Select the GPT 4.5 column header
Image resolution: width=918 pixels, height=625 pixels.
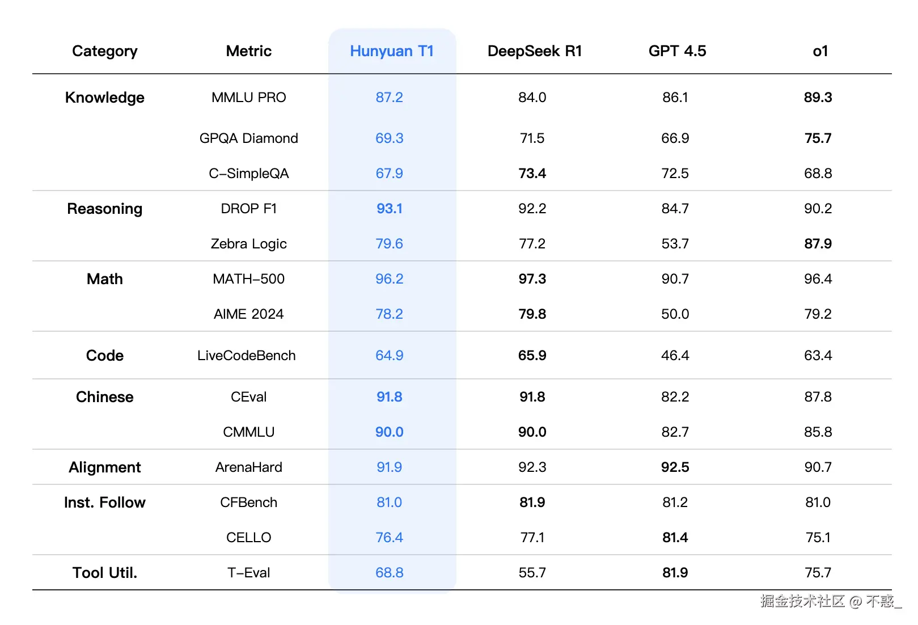[x=677, y=51]
